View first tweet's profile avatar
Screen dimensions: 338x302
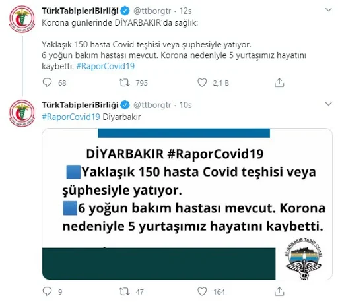22,19
